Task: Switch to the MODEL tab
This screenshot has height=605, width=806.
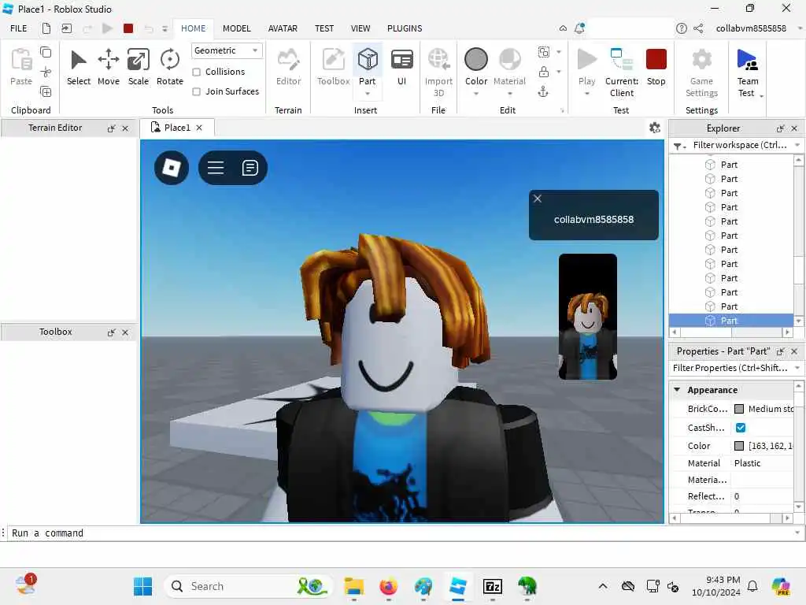Action: pyautogui.click(x=236, y=28)
